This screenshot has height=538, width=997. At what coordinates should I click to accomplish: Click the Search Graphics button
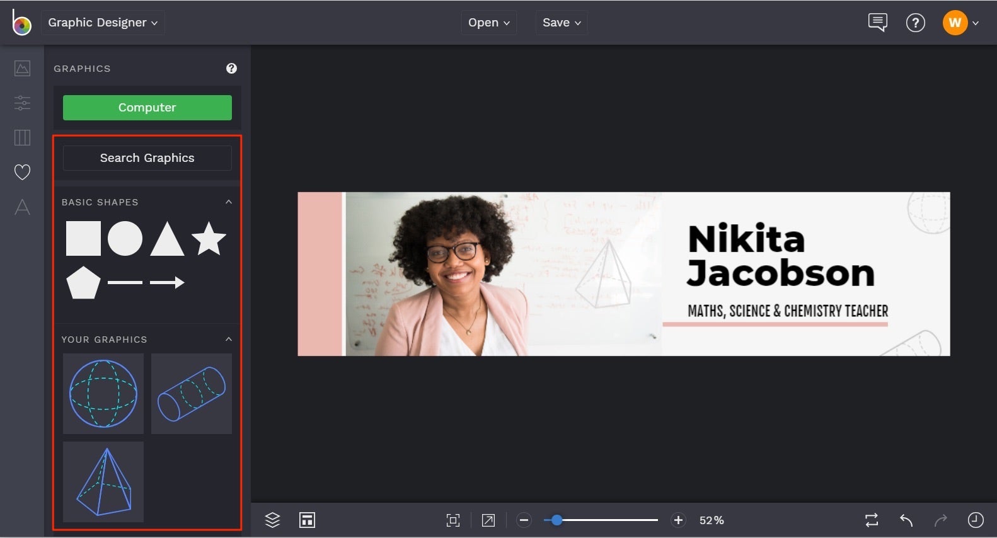(x=147, y=158)
